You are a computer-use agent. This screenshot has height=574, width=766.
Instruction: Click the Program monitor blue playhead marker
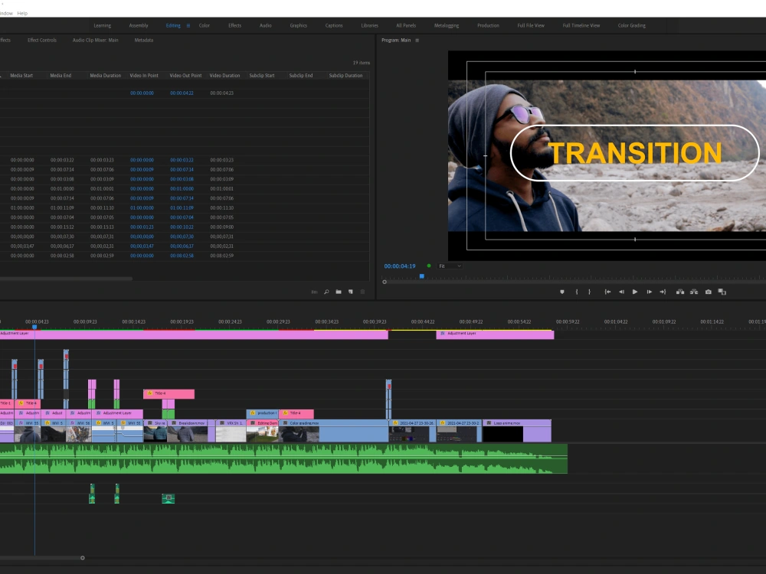(x=422, y=276)
